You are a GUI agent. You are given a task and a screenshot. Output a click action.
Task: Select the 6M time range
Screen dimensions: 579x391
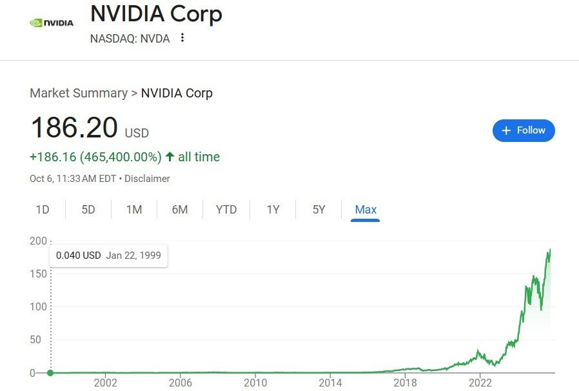(180, 210)
